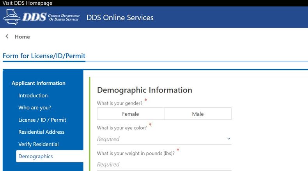The height and width of the screenshot is (171, 308).
Task: Open Who are you? step in sidebar
Action: pos(35,108)
